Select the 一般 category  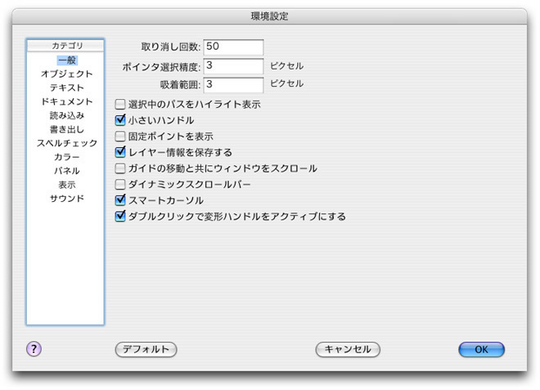(x=67, y=61)
